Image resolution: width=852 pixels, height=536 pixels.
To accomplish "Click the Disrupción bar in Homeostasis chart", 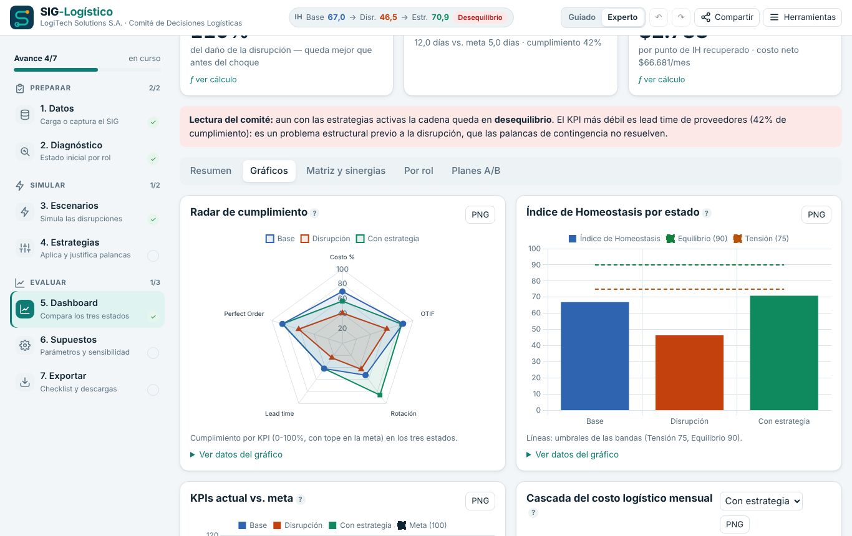I will pos(689,373).
